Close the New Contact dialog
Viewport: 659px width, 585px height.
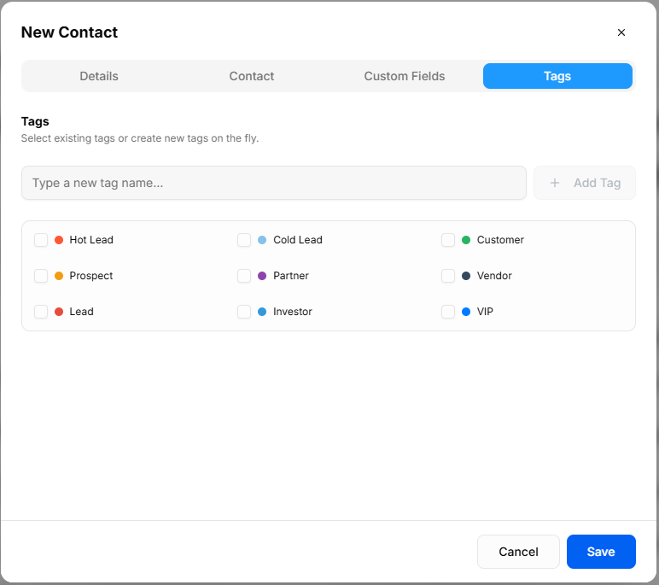point(621,32)
